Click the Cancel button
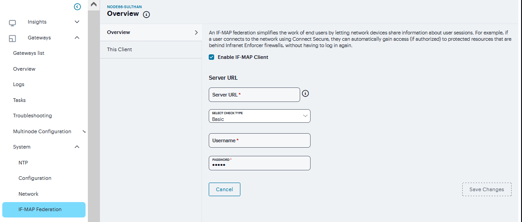The width and height of the screenshot is (522, 222). tap(224, 189)
